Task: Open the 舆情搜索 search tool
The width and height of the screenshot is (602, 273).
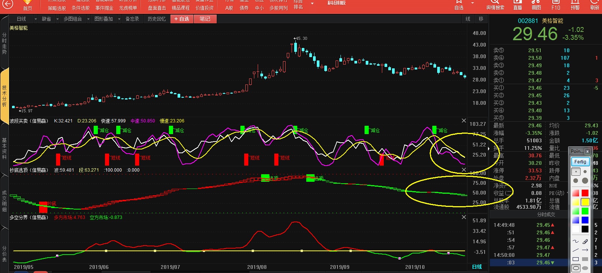Action: point(495,5)
